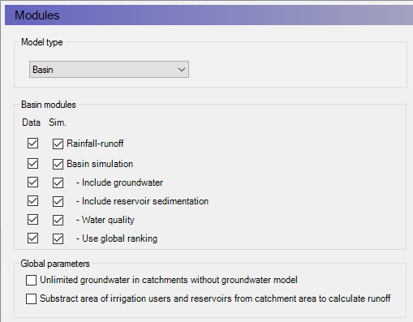Toggle Sim. checkbox for Include groundwater

coord(58,182)
